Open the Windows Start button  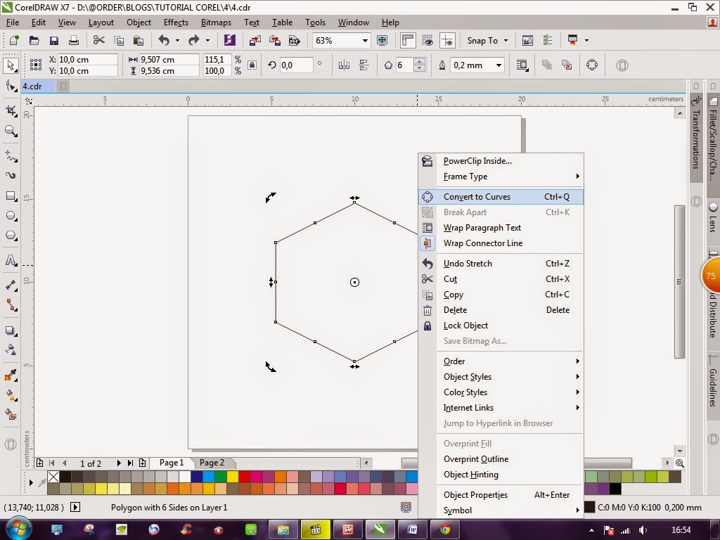(18, 529)
